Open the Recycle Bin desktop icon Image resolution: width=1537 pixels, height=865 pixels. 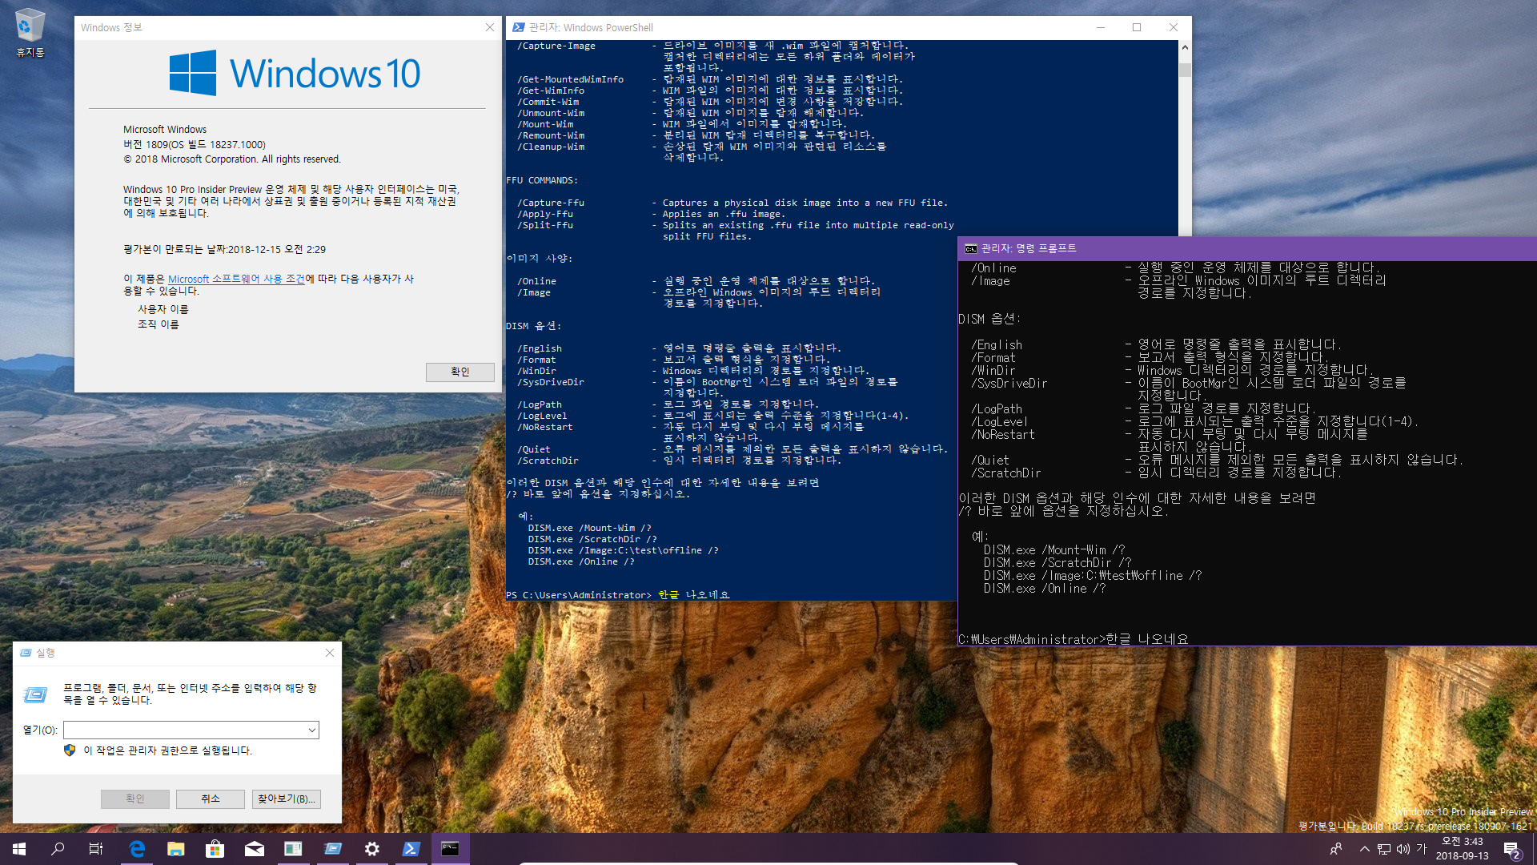(30, 34)
